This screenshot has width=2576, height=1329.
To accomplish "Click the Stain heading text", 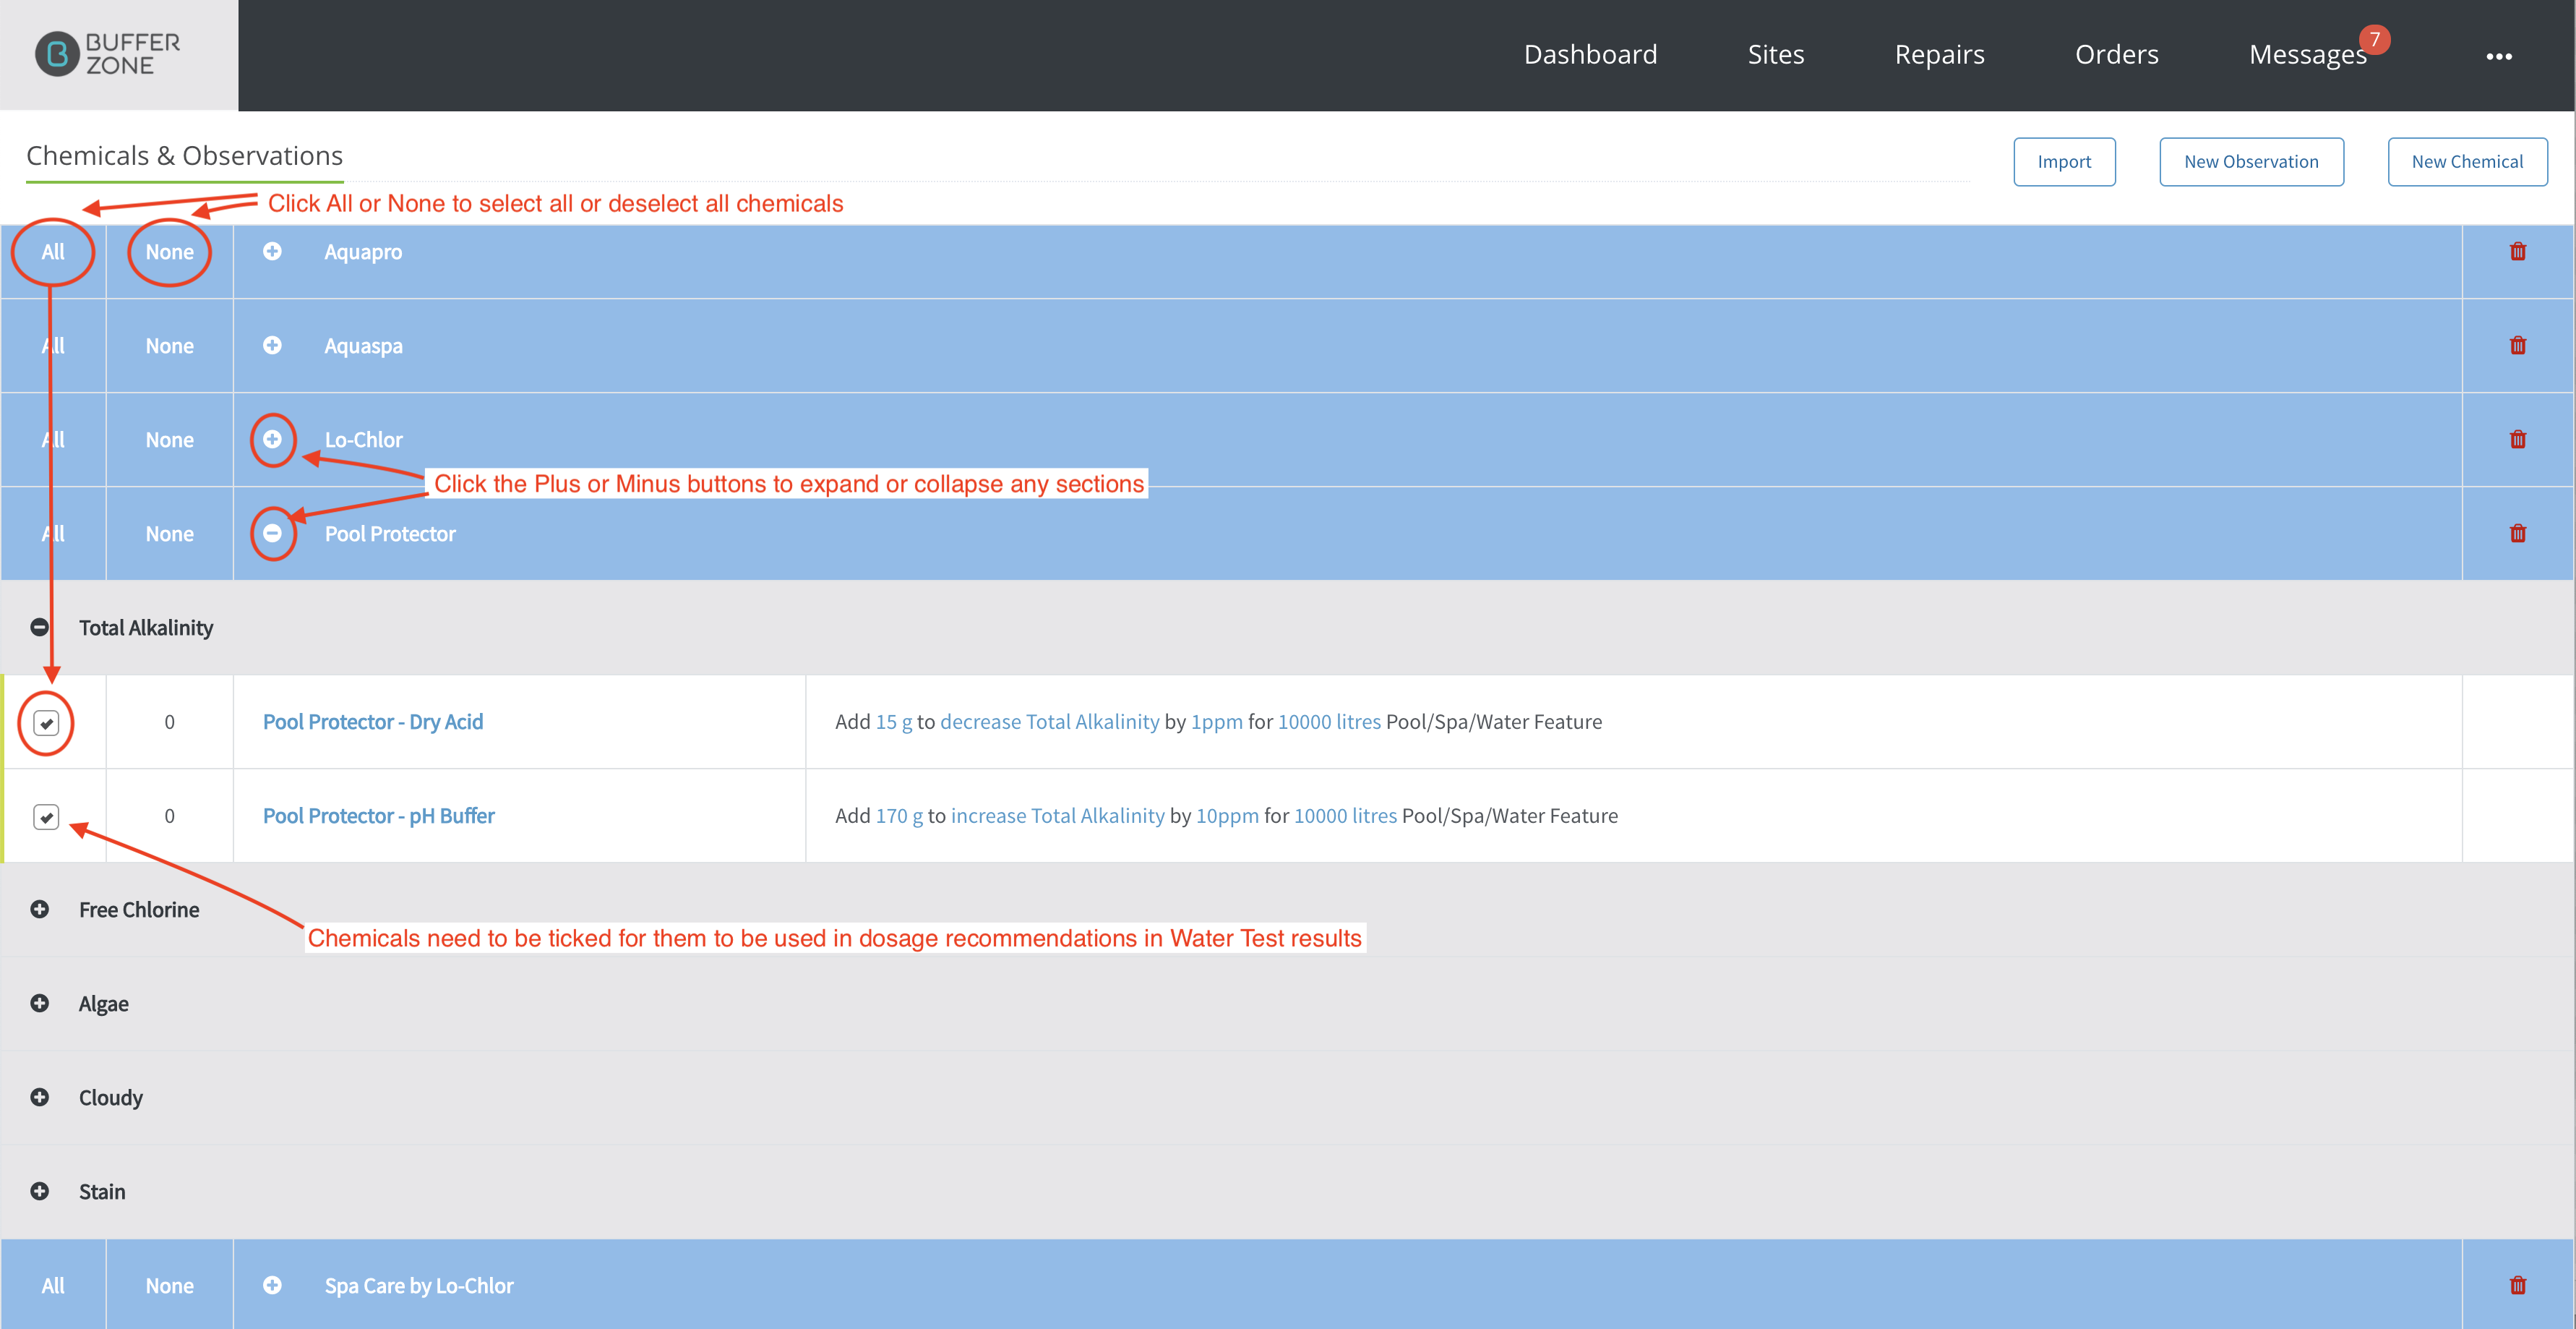I will [x=102, y=1193].
